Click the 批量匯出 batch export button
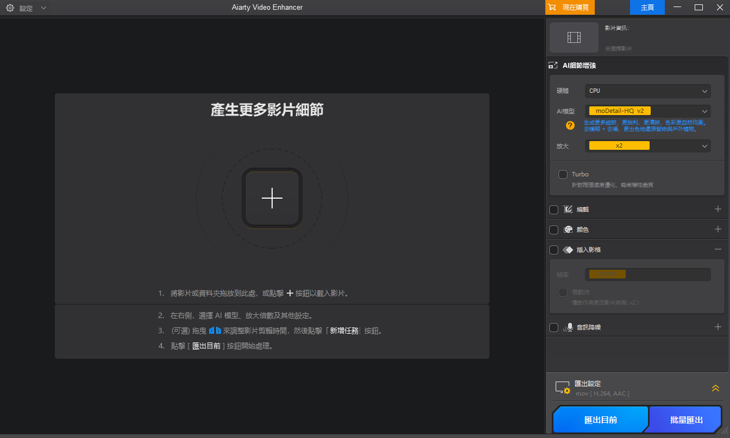This screenshot has width=730, height=438. [687, 420]
